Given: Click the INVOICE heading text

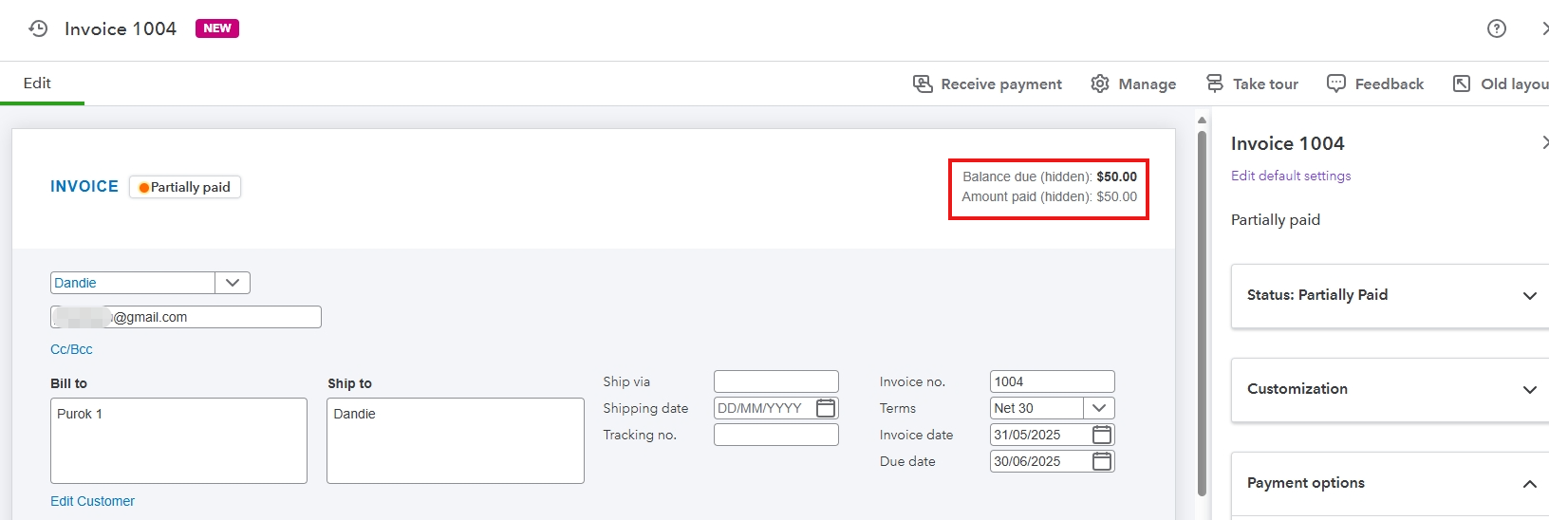Looking at the screenshot, I should tap(84, 187).
